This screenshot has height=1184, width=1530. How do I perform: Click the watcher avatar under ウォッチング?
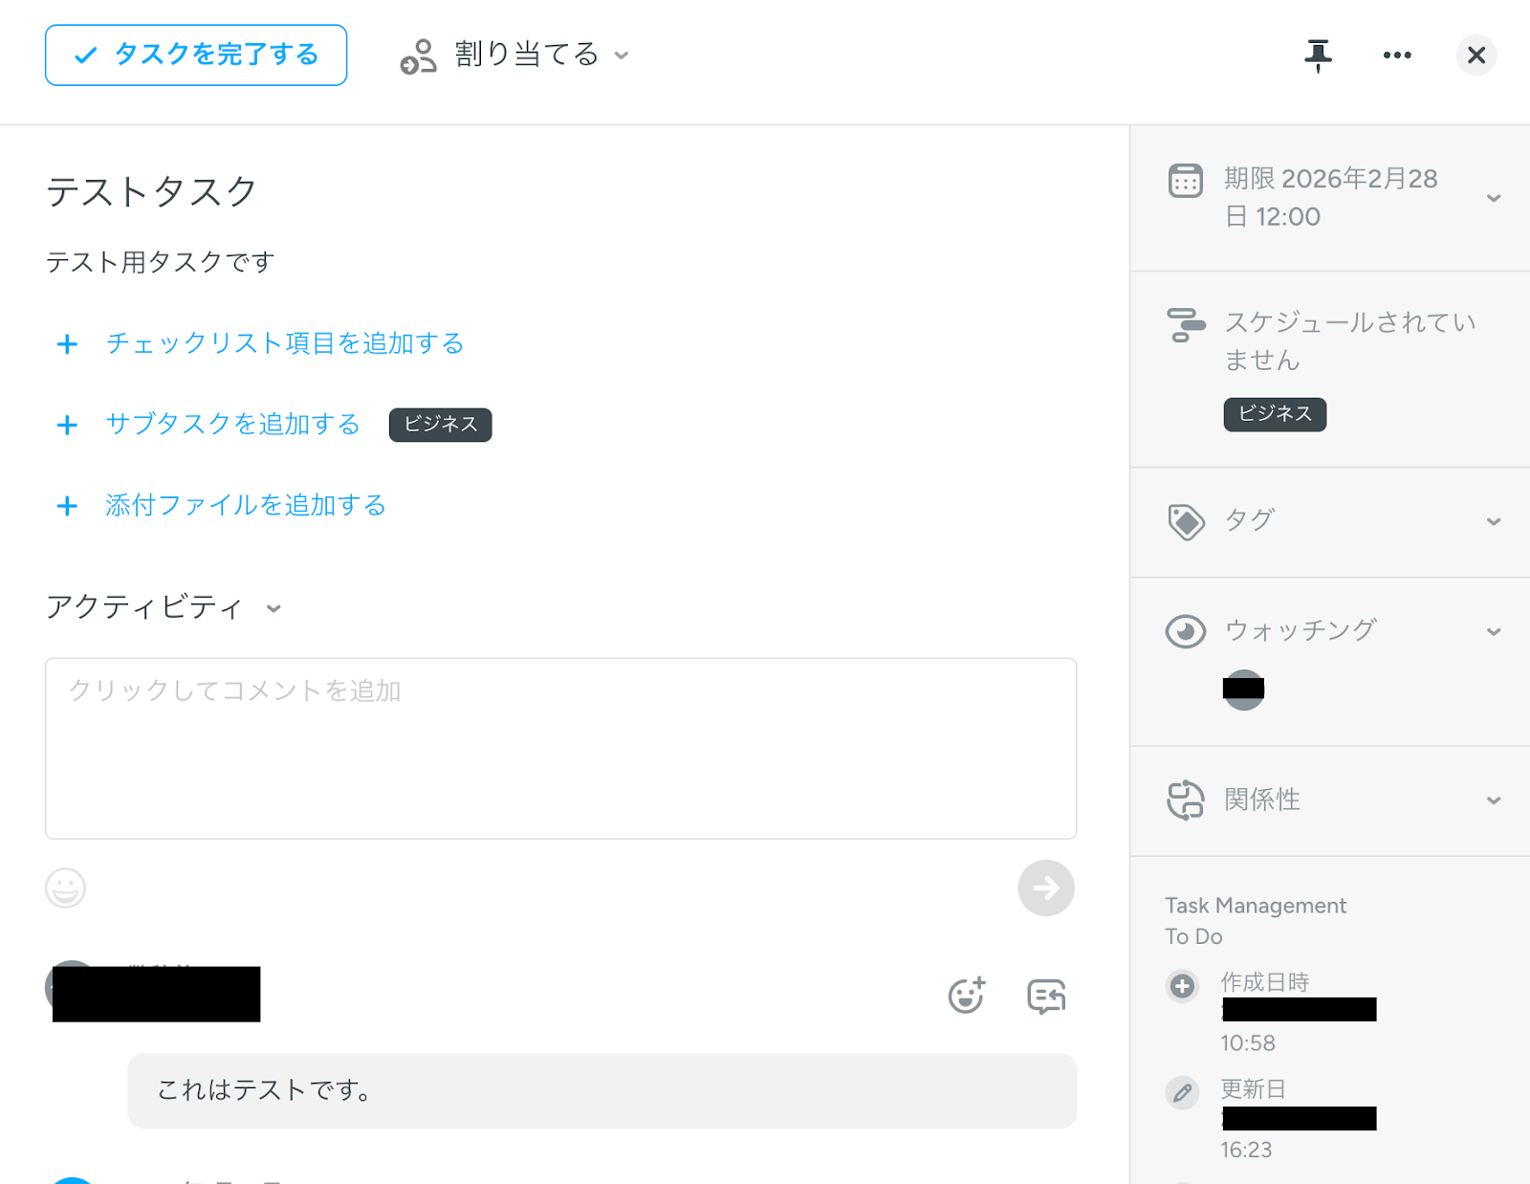(x=1243, y=690)
